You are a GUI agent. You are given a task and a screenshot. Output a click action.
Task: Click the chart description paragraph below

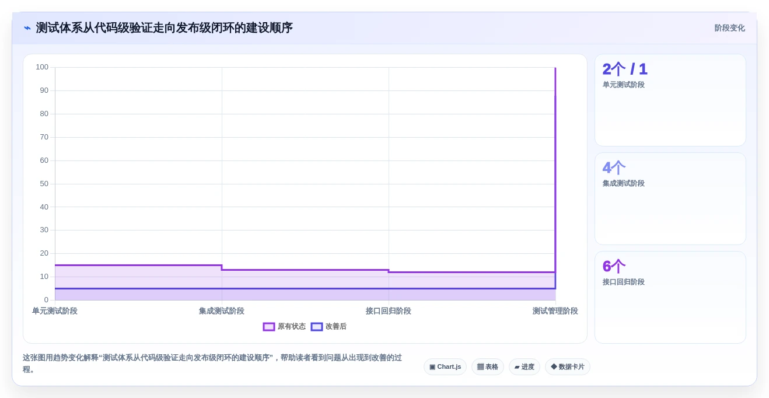pos(213,364)
